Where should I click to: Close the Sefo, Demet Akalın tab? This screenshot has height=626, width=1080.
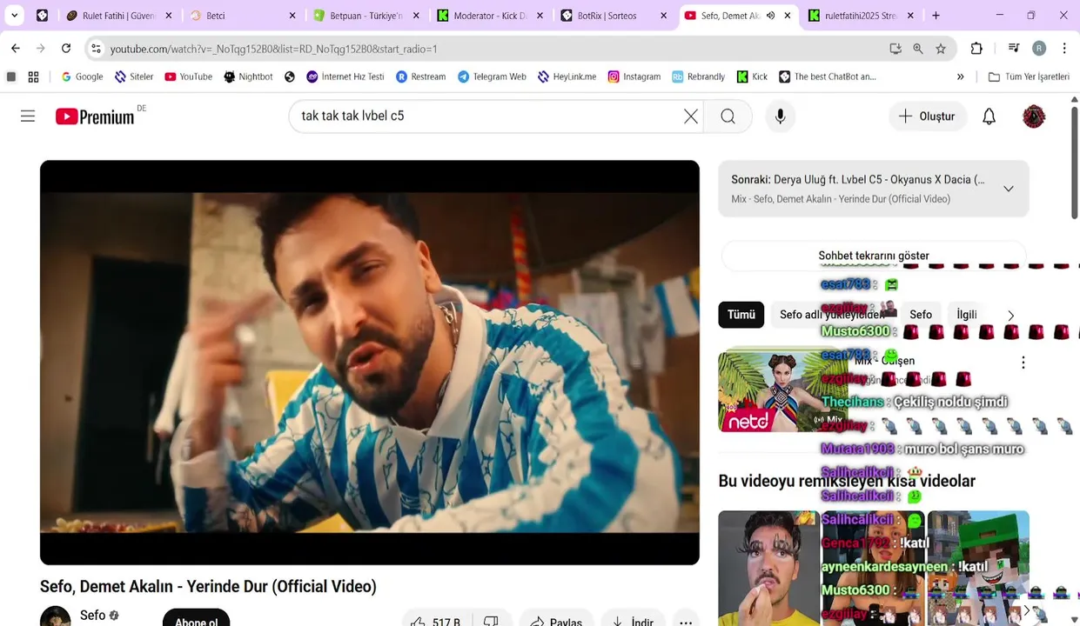788,16
